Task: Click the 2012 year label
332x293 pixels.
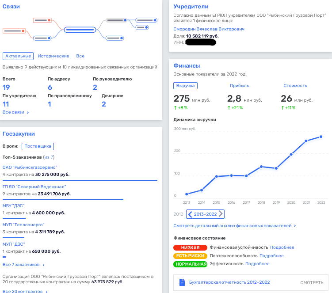Action: [178, 214]
